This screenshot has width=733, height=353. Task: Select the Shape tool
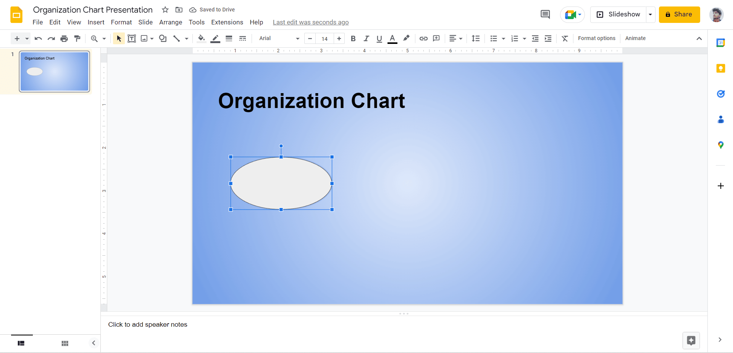(163, 38)
